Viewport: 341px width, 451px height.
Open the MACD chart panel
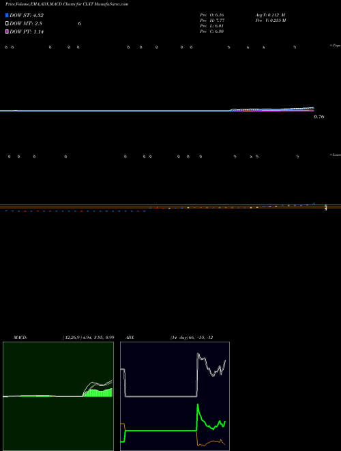(x=58, y=396)
